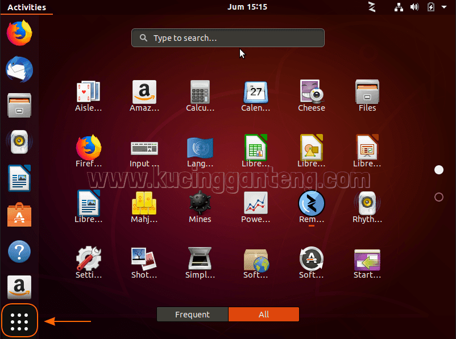Launch Remmina remote desktop client
The width and height of the screenshot is (456, 339).
[x=311, y=203]
